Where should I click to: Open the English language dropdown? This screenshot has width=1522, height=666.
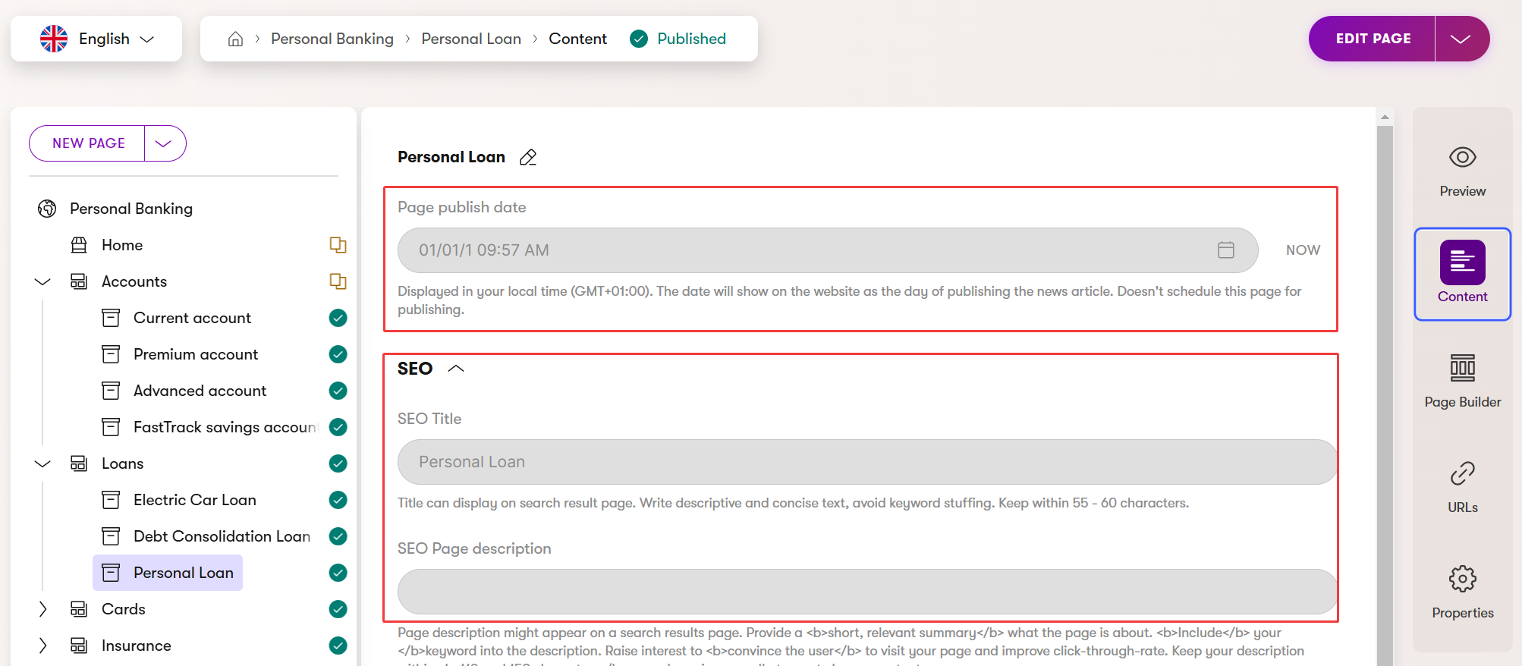point(96,39)
